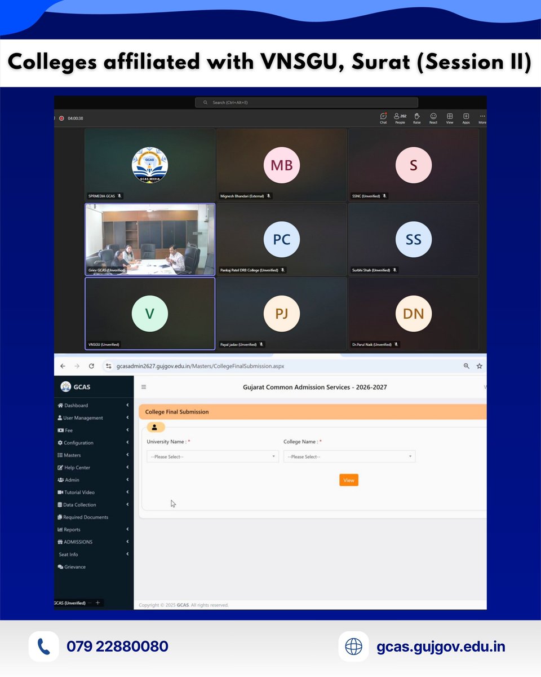
Task: Select the Griev GCAS video tile
Action: click(150, 239)
